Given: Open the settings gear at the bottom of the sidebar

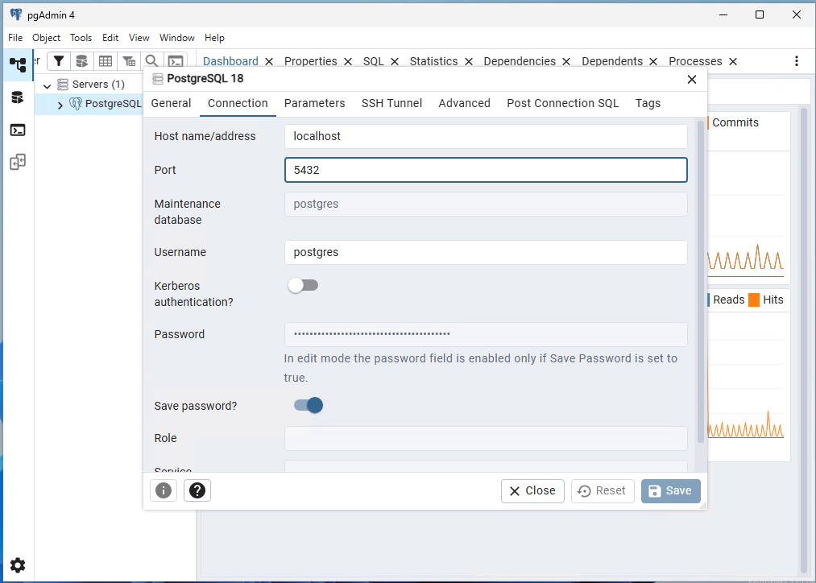Looking at the screenshot, I should (x=18, y=565).
